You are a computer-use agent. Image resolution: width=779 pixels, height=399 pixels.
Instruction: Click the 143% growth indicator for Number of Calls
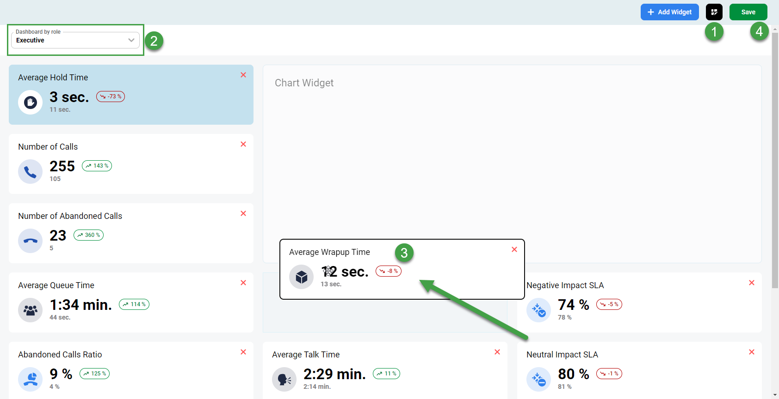click(96, 165)
